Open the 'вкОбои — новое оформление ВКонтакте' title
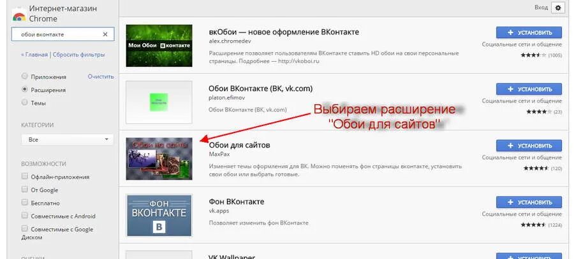 [284, 32]
